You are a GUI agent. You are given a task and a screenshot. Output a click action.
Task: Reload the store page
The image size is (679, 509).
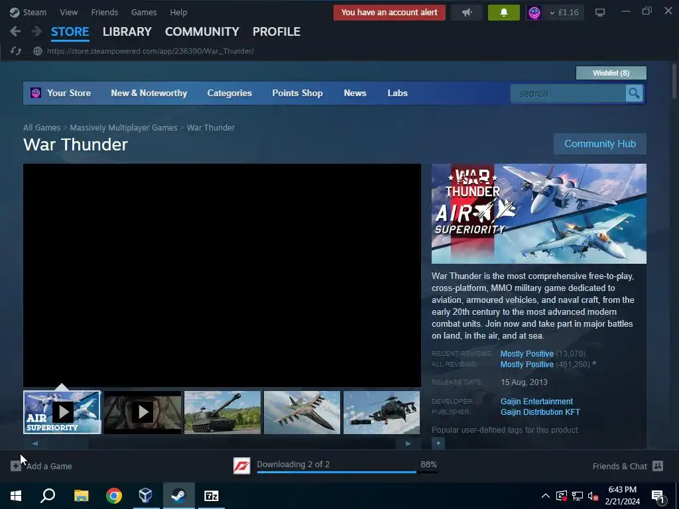coord(16,51)
